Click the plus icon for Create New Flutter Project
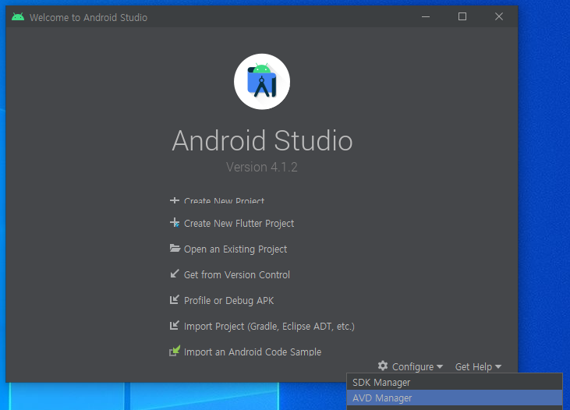This screenshot has width=570, height=410. (175, 222)
